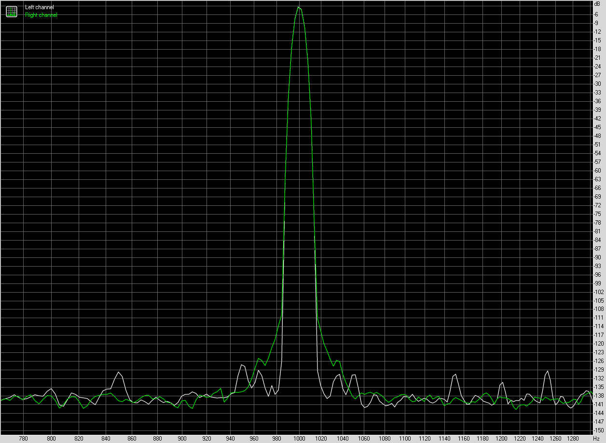Click the 1040 frequency axis label
The width and height of the screenshot is (606, 443).
(343, 439)
